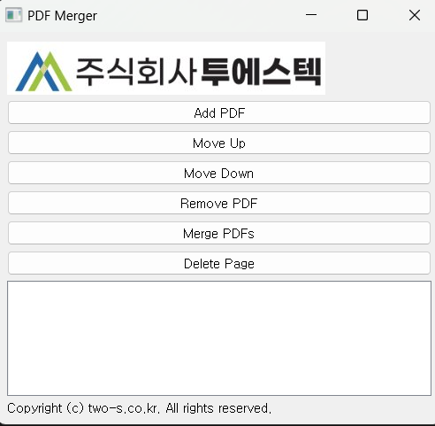Click the company logo image
The height and width of the screenshot is (426, 435).
[x=166, y=68]
